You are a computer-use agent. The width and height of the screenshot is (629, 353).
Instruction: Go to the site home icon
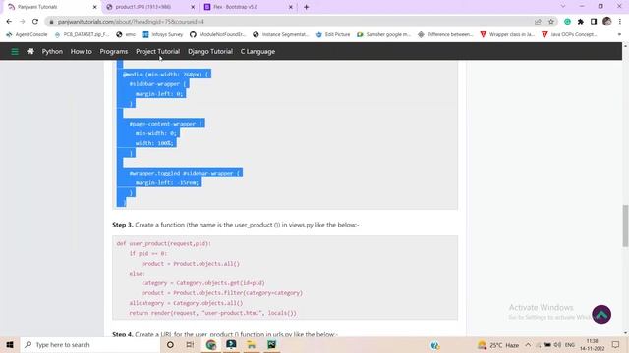pos(30,51)
